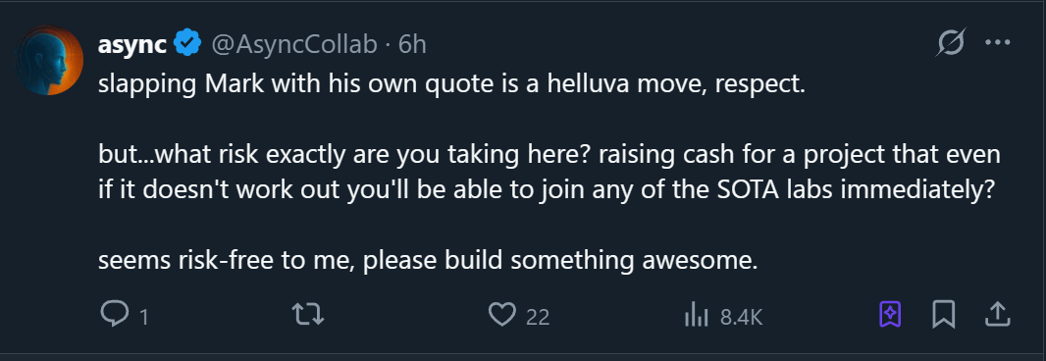Open view analytics bar chart icon
The width and height of the screenshot is (1046, 361).
697,315
